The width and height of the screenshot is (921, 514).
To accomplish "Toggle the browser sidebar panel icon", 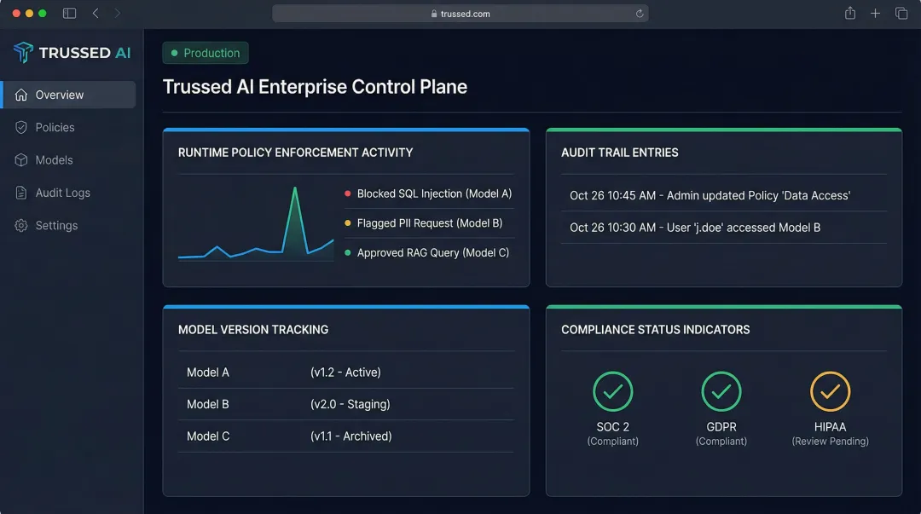I will point(68,13).
